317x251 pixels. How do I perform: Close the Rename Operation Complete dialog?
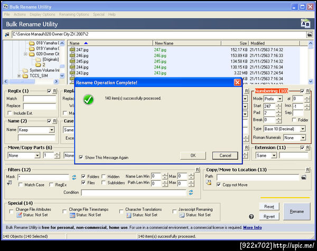237,82
